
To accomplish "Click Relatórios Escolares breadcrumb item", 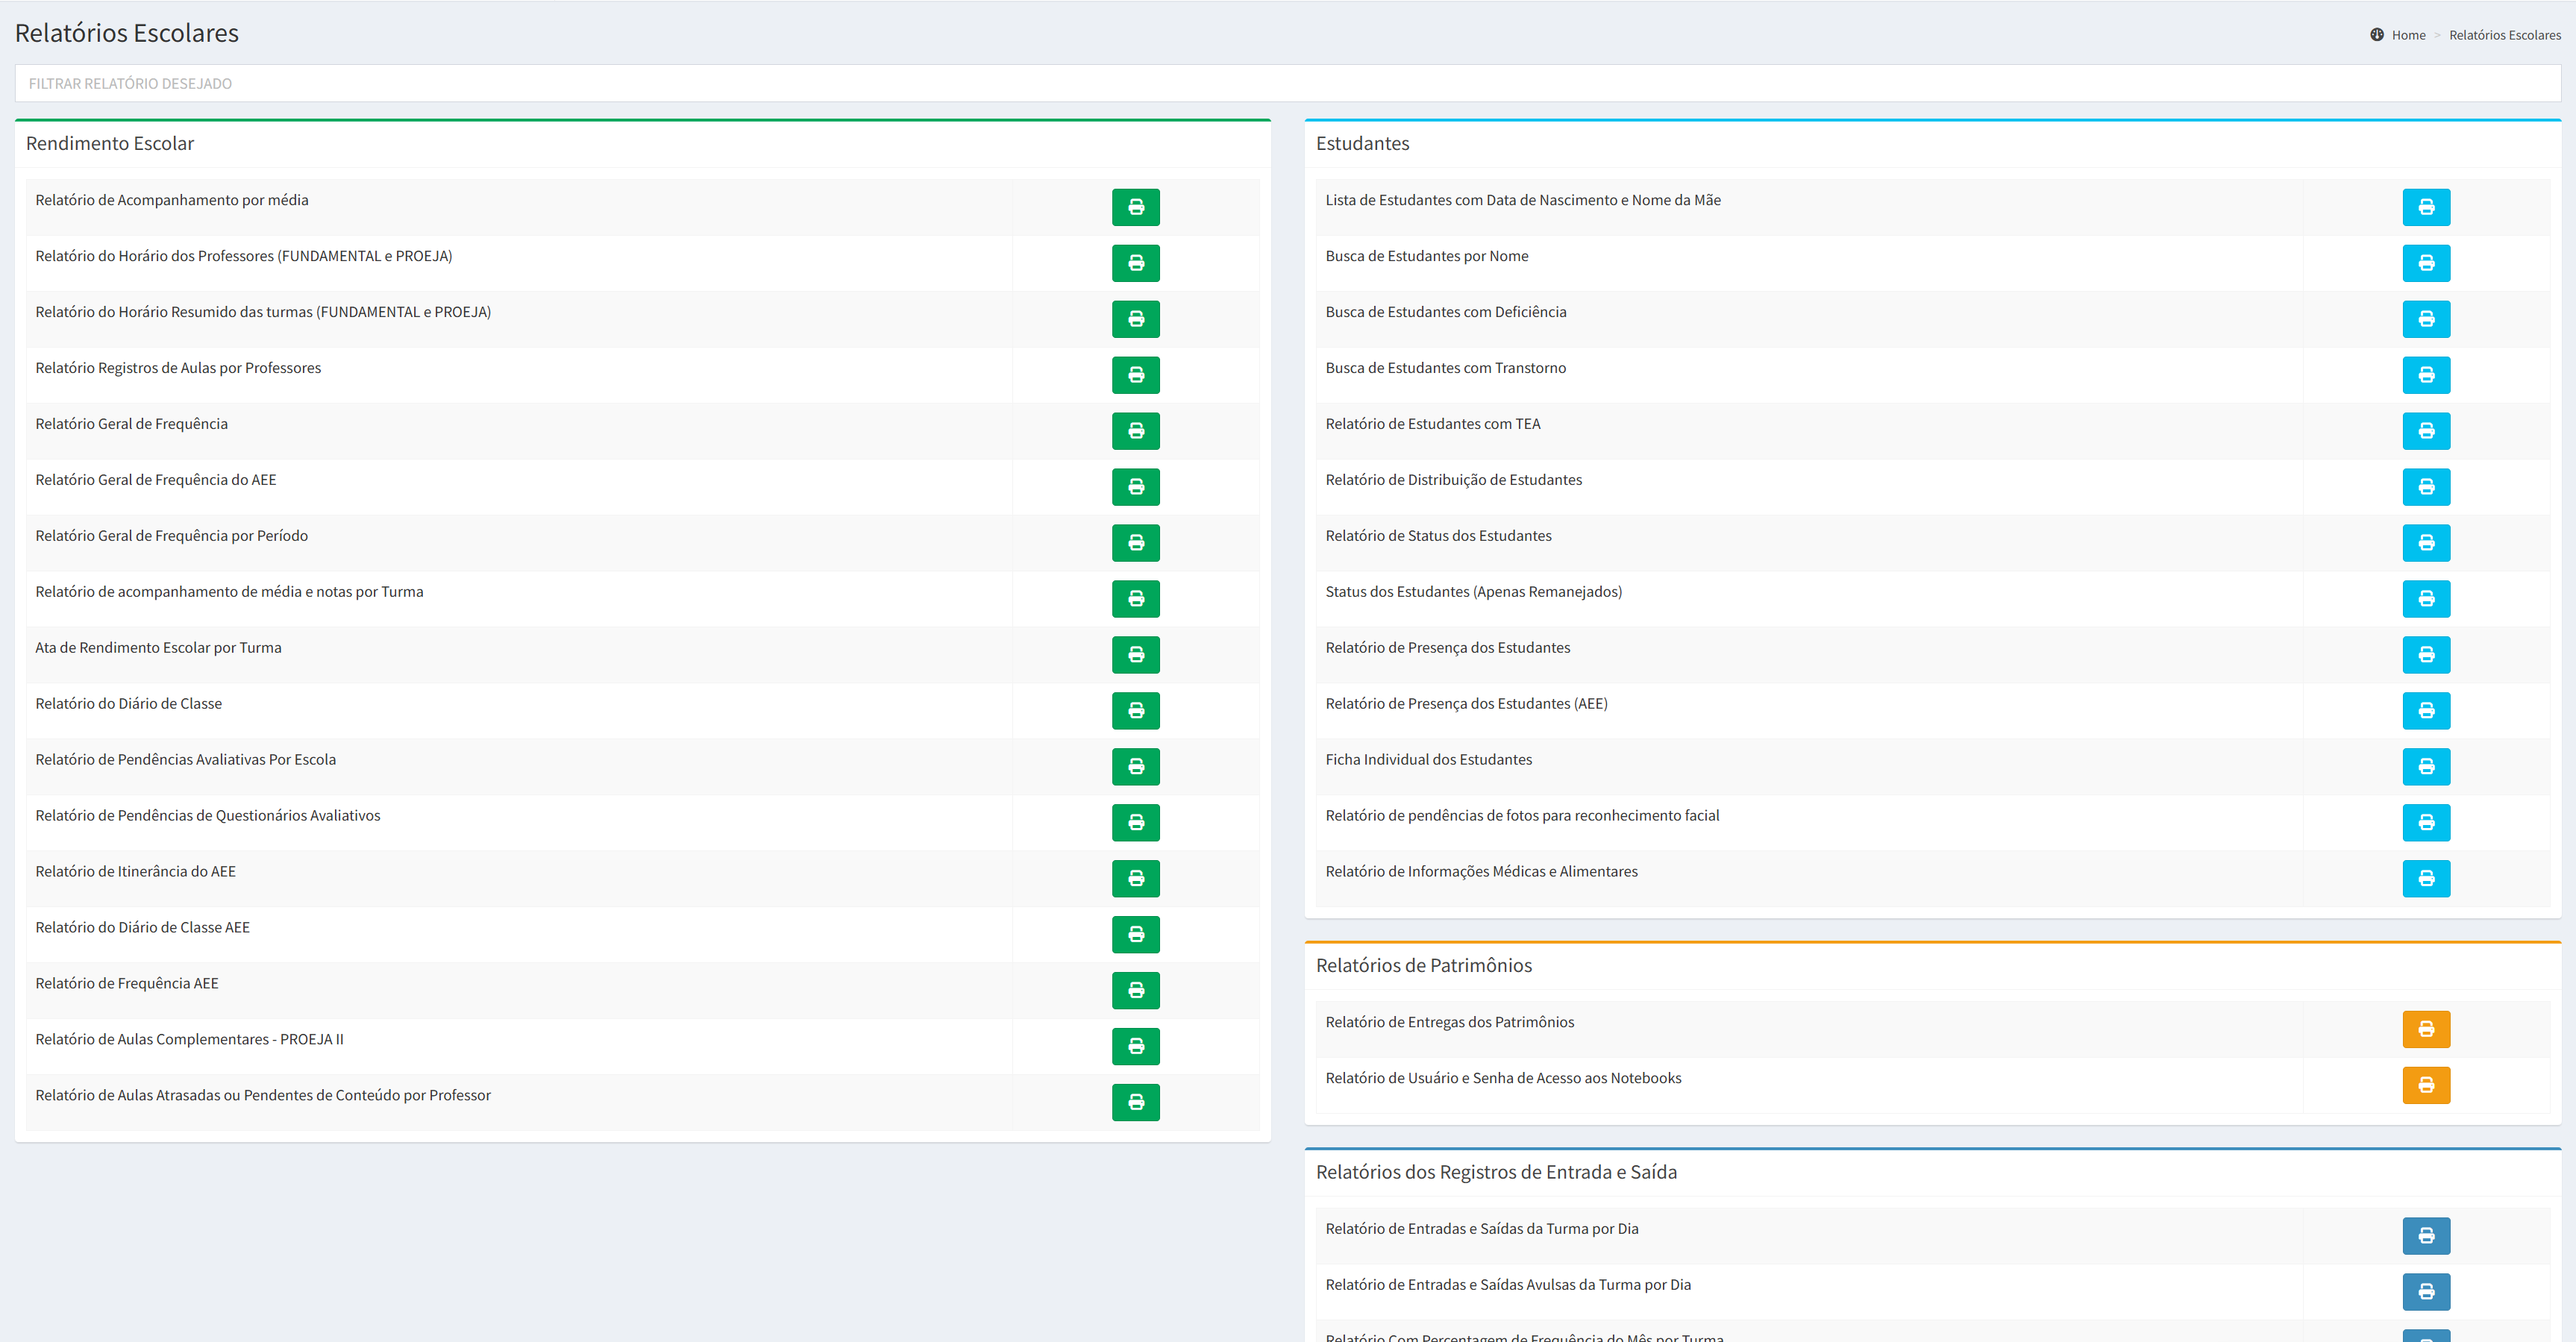I will coord(2504,35).
